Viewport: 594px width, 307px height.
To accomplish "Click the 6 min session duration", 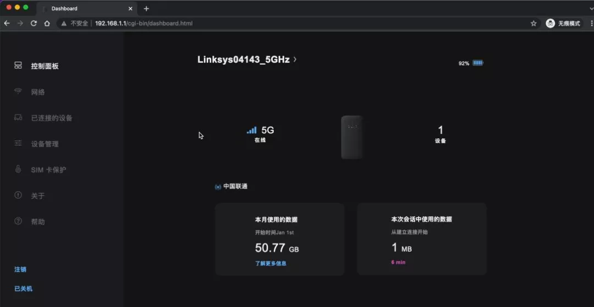I will point(398,262).
